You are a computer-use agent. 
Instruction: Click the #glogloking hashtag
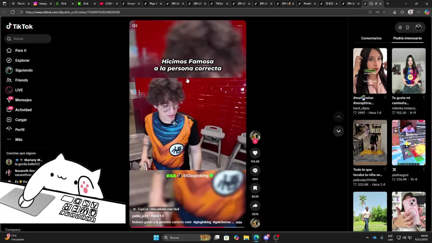point(202,222)
